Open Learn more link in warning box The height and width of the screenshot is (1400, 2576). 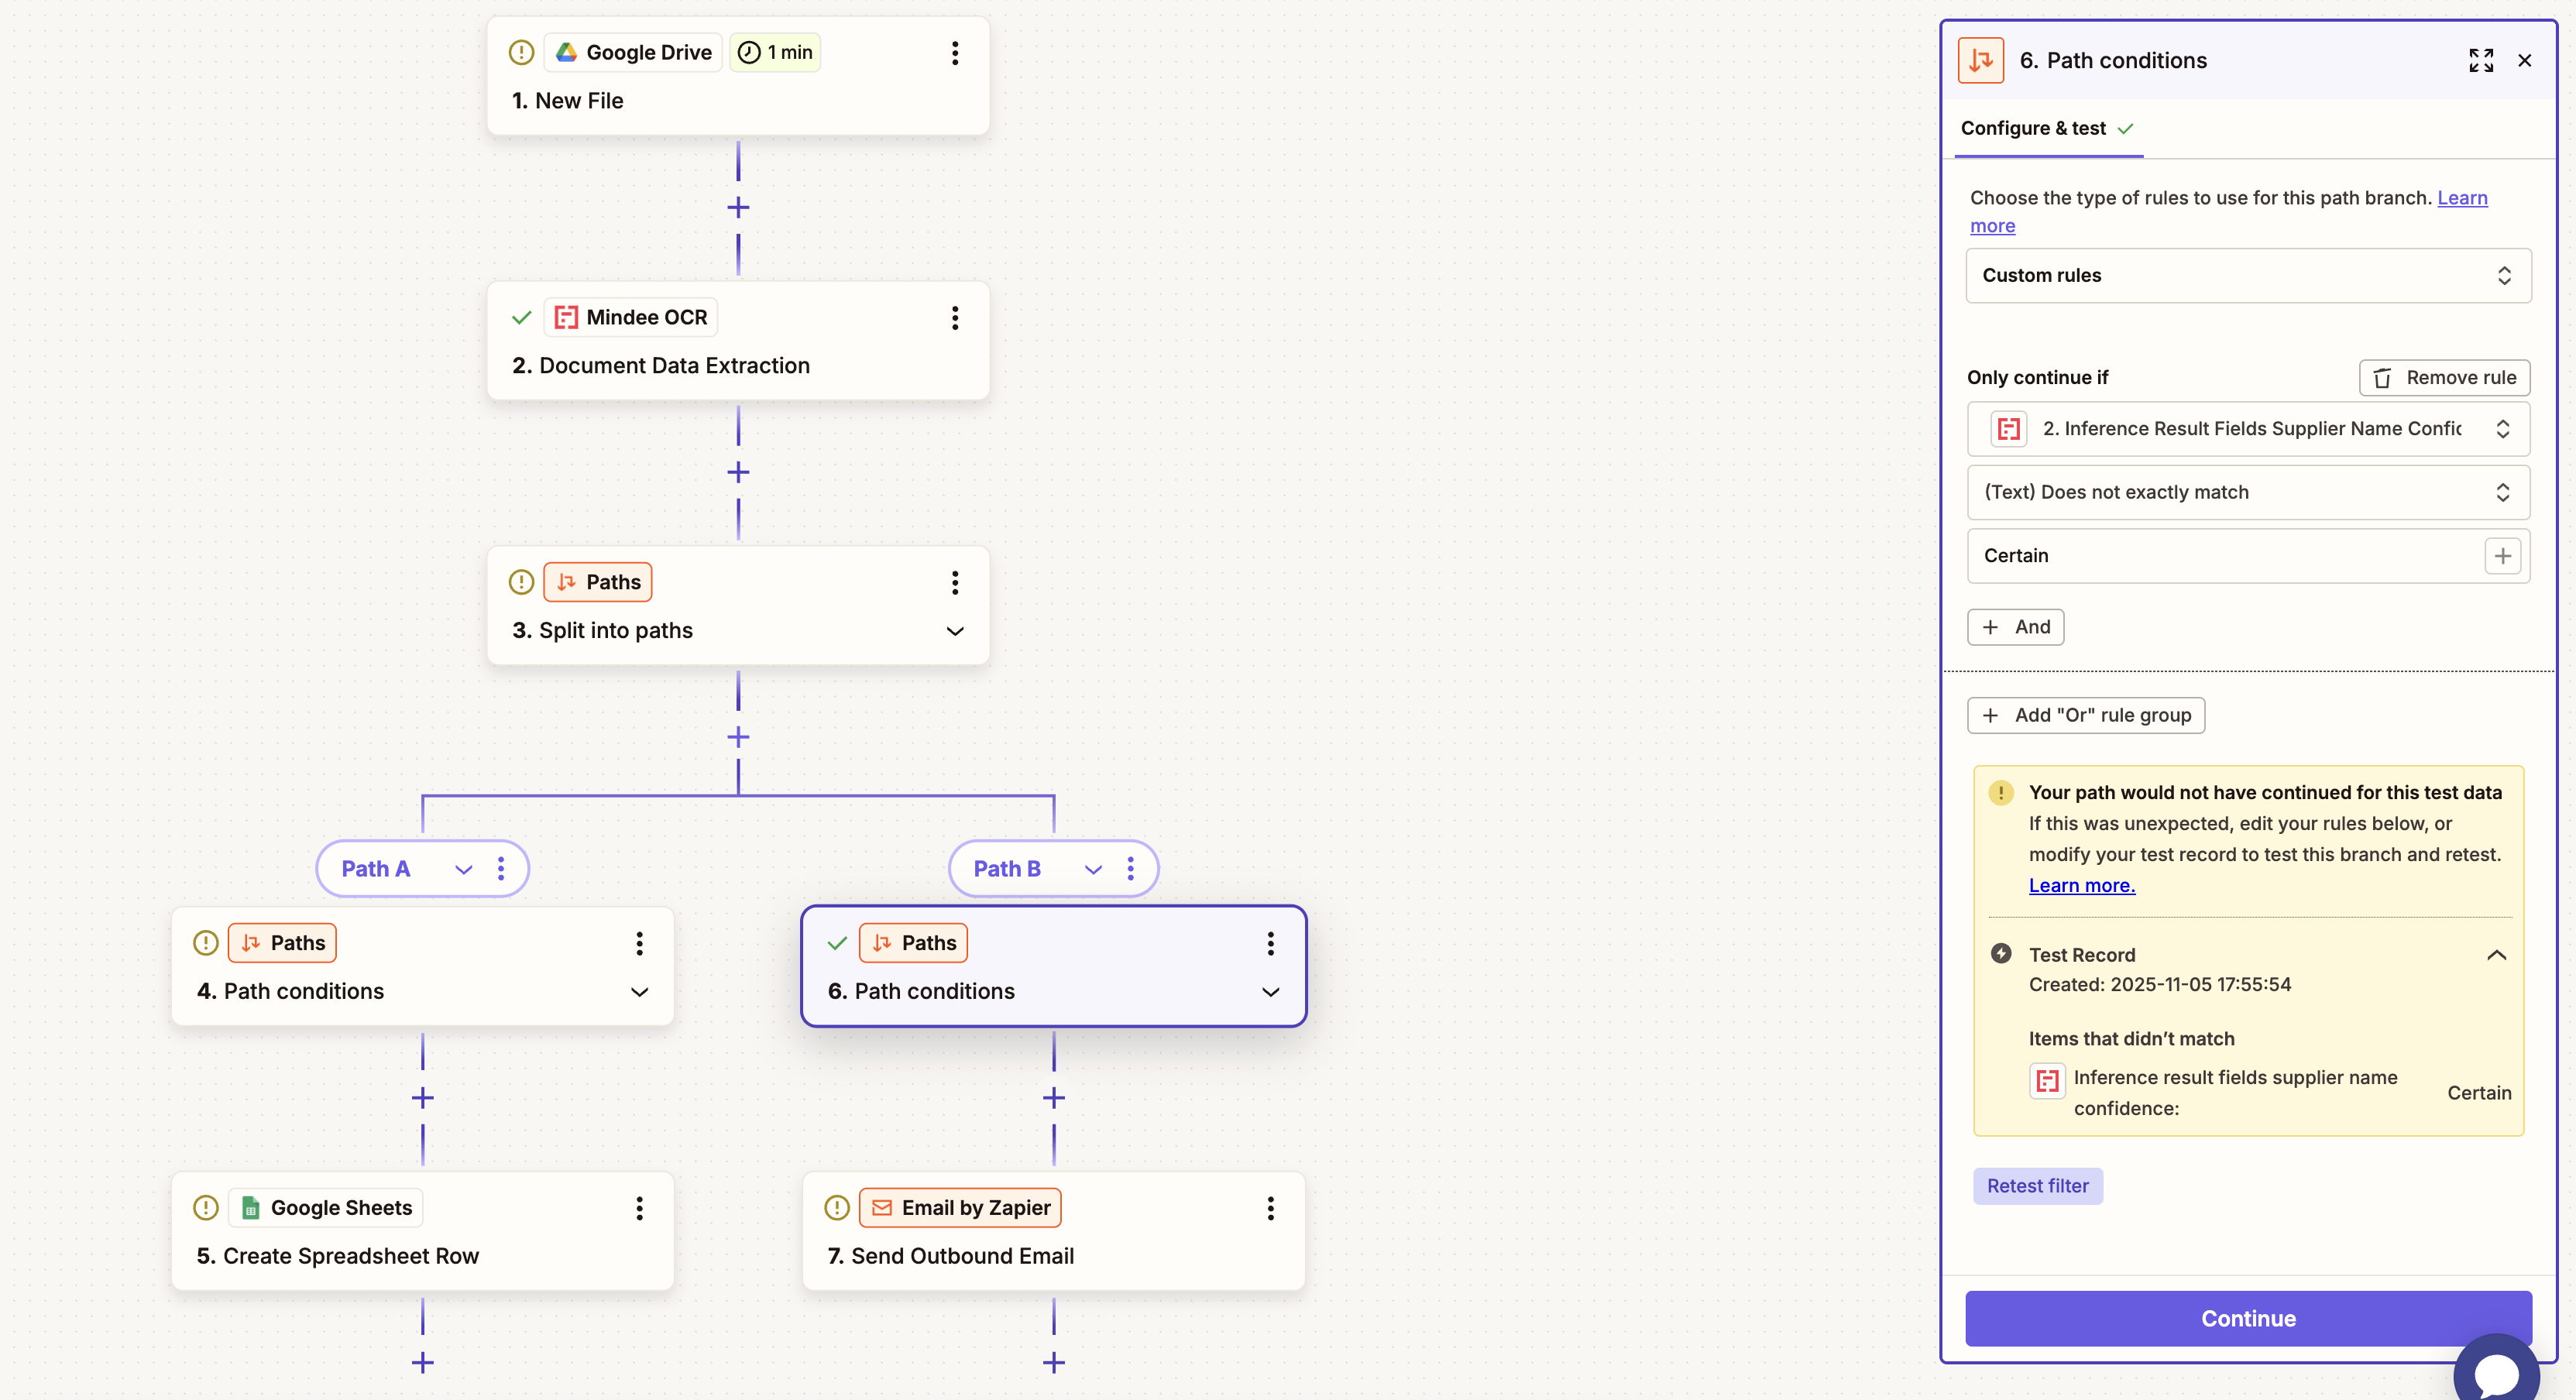coord(2081,885)
